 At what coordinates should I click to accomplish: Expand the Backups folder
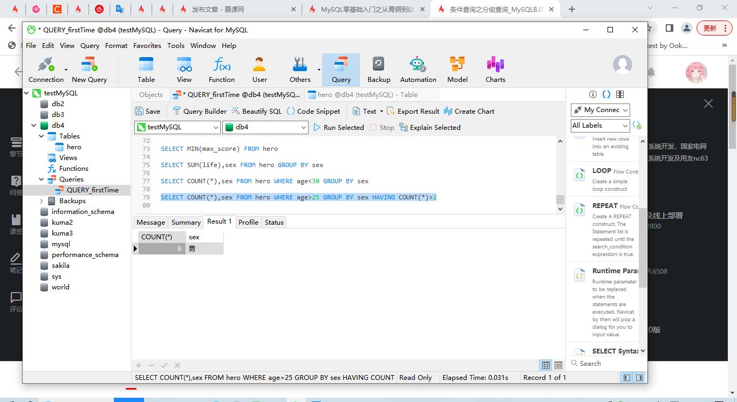point(42,200)
